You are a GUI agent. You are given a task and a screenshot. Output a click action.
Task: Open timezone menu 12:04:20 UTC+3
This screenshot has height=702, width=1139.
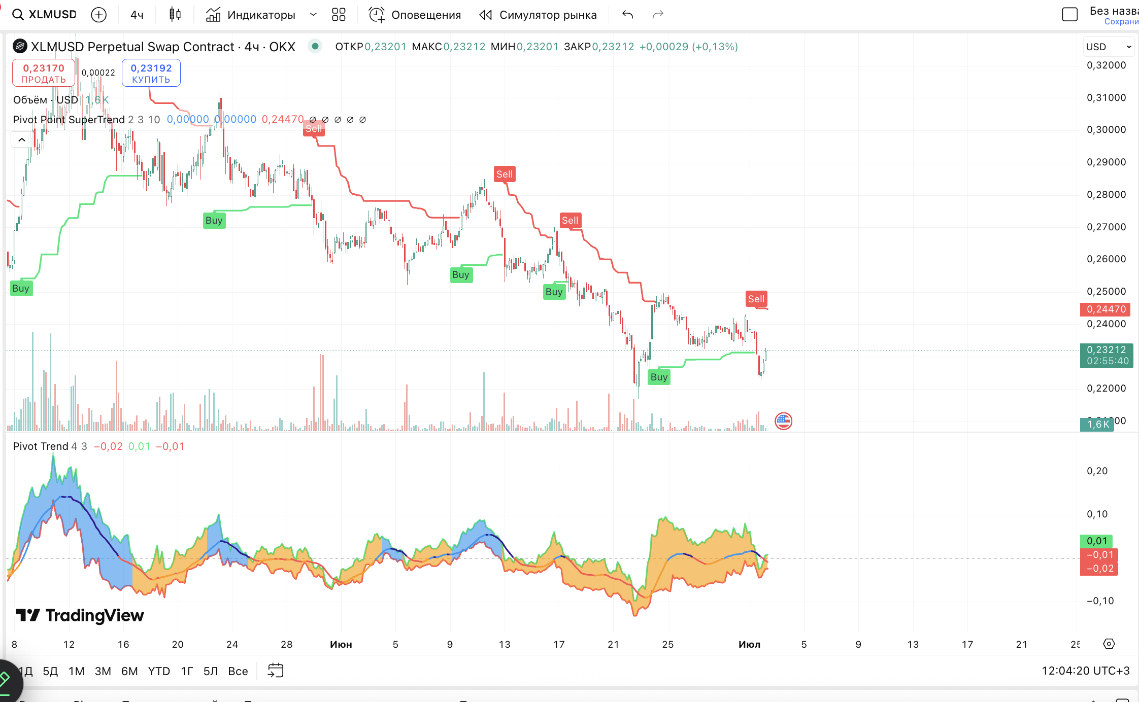pyautogui.click(x=1086, y=671)
